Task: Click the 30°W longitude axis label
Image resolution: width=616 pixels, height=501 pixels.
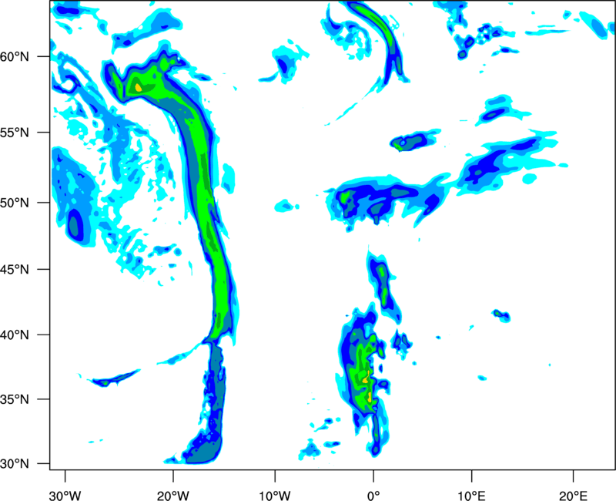Action: tap(65, 496)
